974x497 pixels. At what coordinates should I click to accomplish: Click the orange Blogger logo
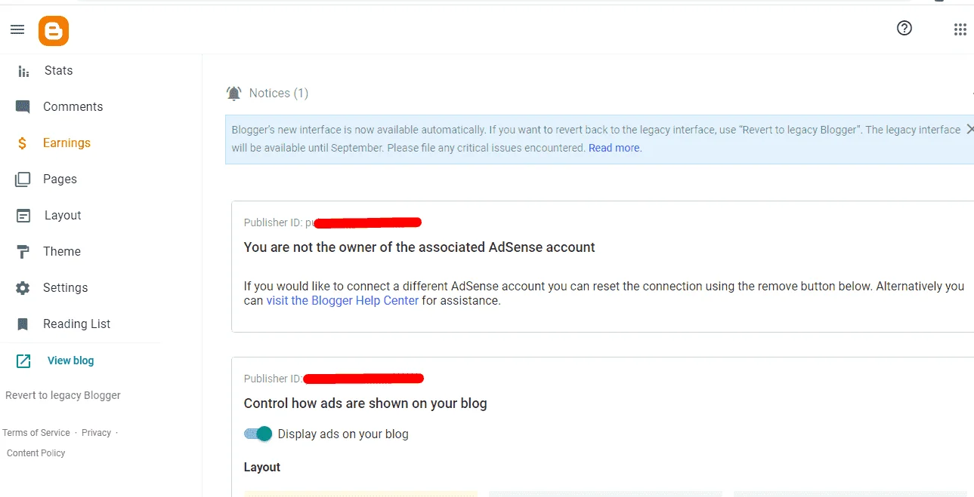(x=54, y=31)
